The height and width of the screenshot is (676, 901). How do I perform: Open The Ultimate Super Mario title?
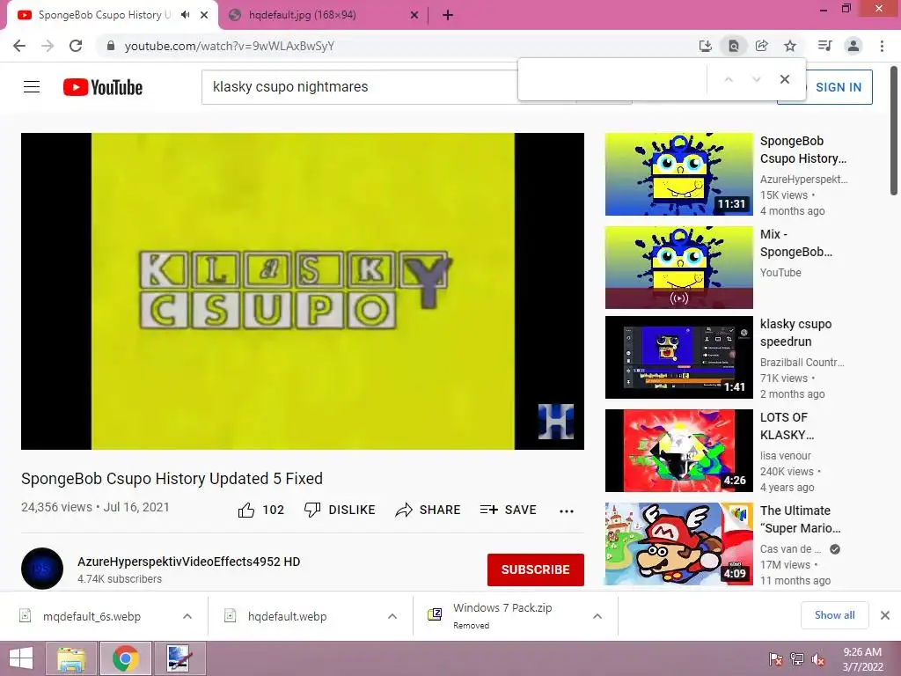(800, 519)
